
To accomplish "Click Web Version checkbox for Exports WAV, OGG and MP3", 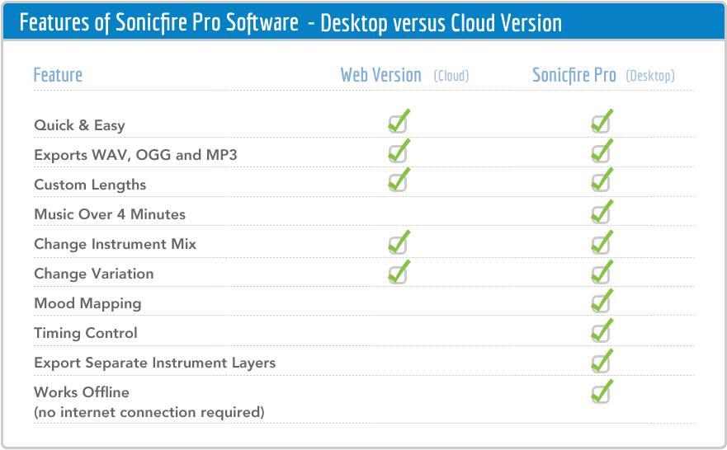I will 399,151.
